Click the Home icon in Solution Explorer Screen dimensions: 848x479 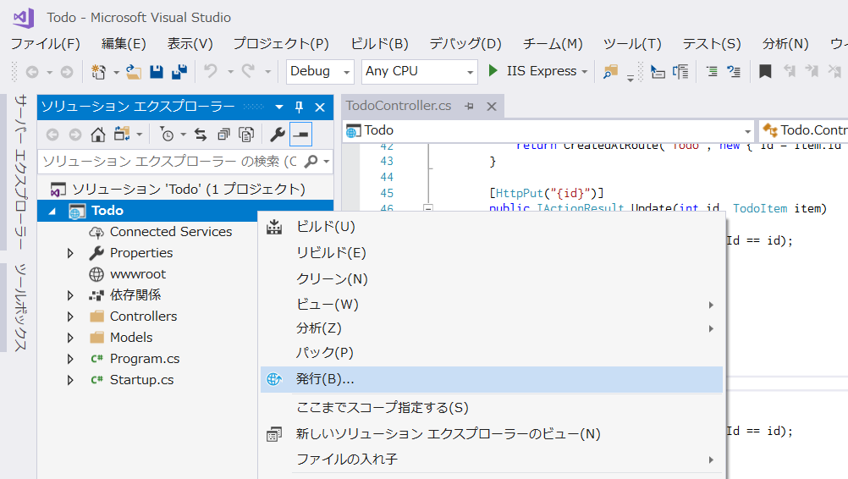[98, 134]
